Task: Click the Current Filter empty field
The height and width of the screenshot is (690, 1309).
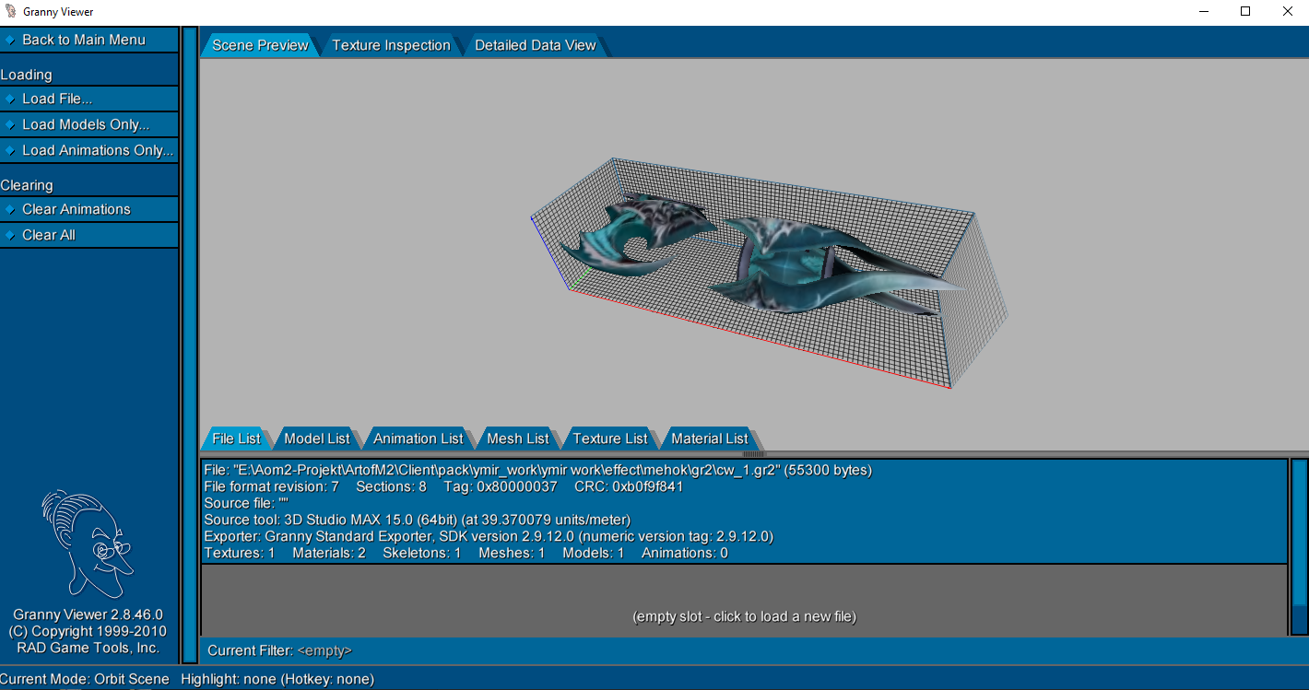Action: coord(324,650)
